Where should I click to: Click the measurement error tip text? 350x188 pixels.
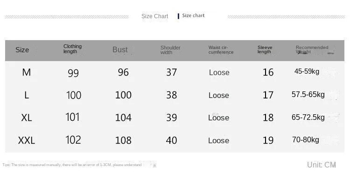point(72,165)
